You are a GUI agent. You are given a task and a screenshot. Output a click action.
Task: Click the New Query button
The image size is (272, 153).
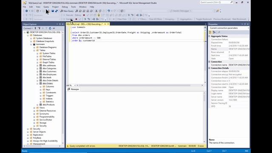point(67,11)
